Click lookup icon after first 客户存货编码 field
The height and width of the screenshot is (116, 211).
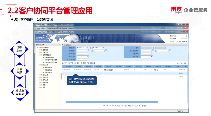click(153, 50)
